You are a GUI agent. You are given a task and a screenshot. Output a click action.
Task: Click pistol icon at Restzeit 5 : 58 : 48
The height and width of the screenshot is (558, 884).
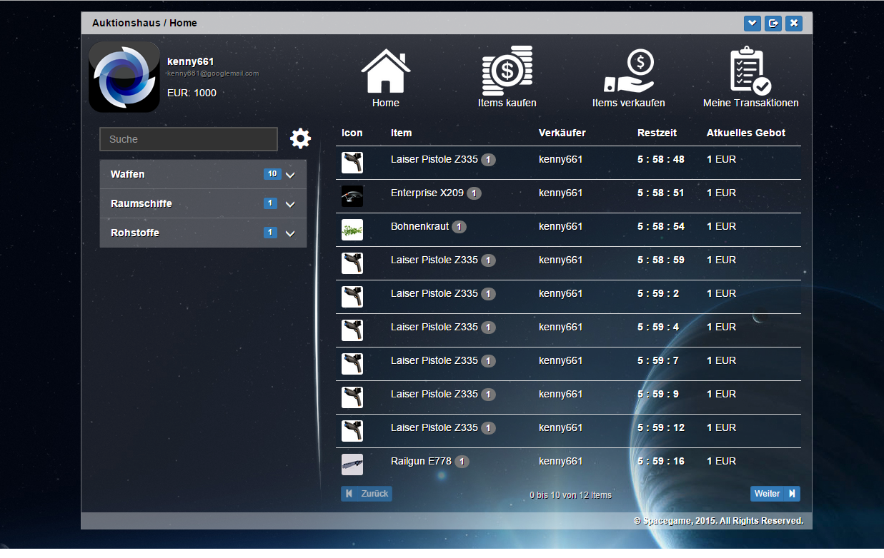click(x=352, y=163)
